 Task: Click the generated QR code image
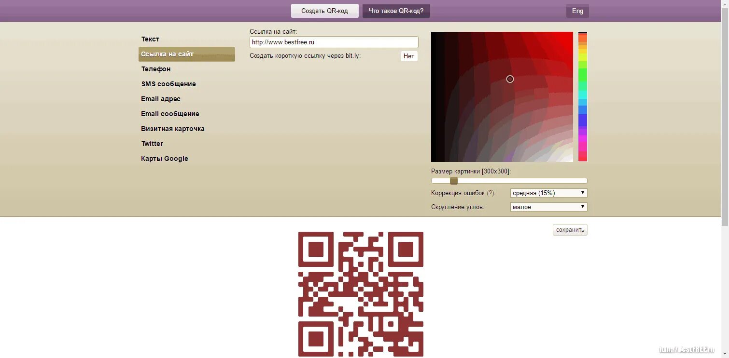[361, 294]
